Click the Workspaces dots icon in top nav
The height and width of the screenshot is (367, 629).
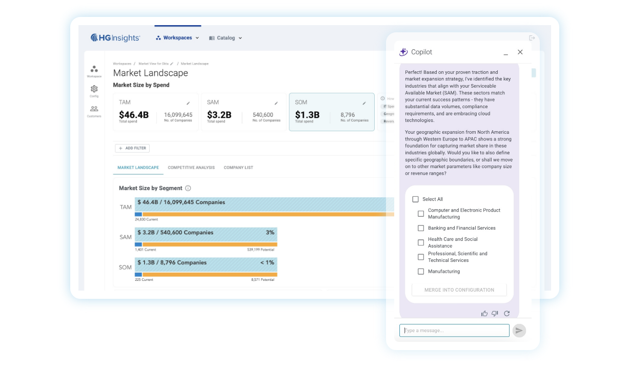(x=158, y=38)
